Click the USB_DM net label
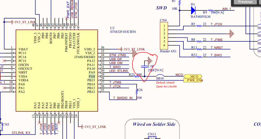The image size is (261, 139). (x=116, y=63)
